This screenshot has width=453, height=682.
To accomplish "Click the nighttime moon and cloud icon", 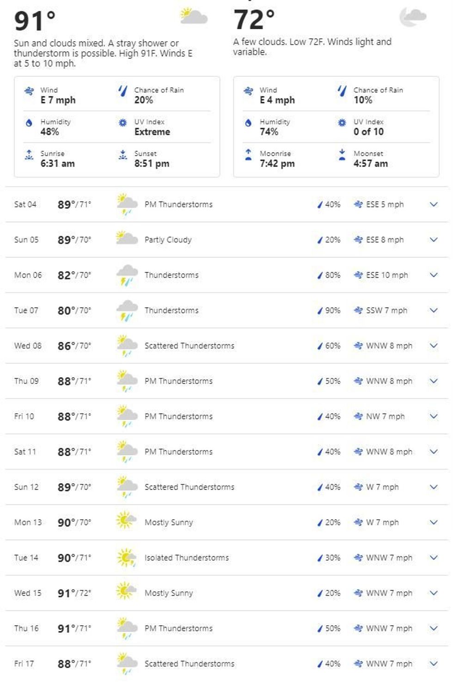I will click(412, 17).
